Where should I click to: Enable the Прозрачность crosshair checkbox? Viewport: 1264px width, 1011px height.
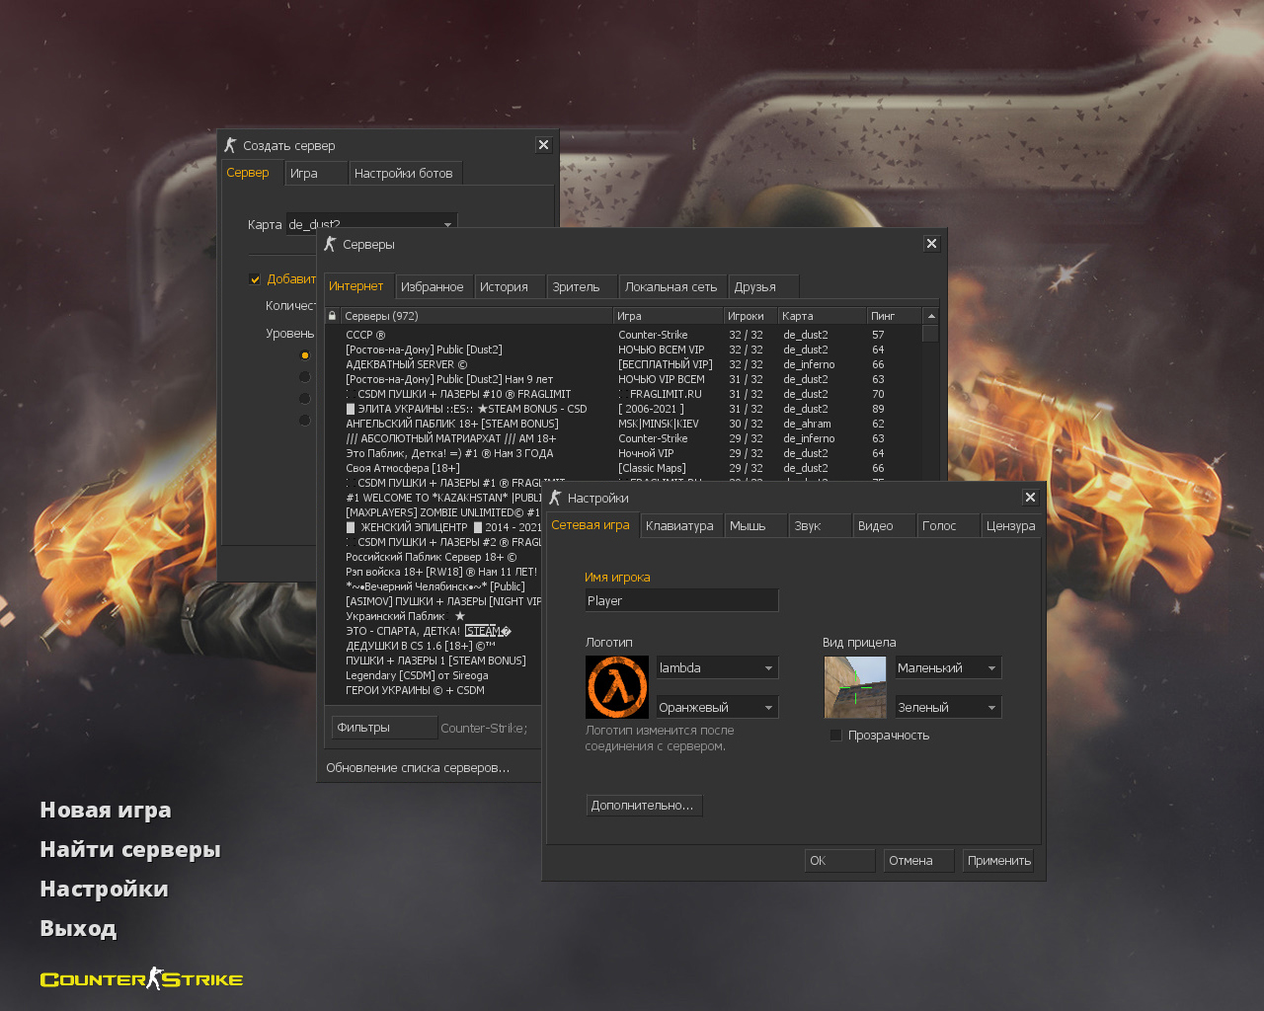pyautogui.click(x=835, y=736)
